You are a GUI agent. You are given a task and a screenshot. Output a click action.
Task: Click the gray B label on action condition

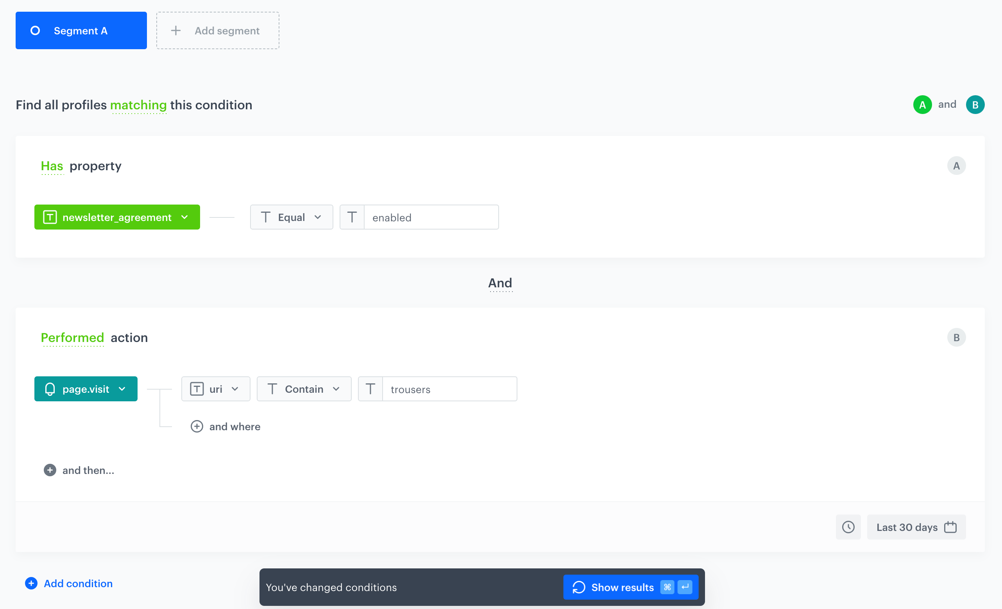956,338
